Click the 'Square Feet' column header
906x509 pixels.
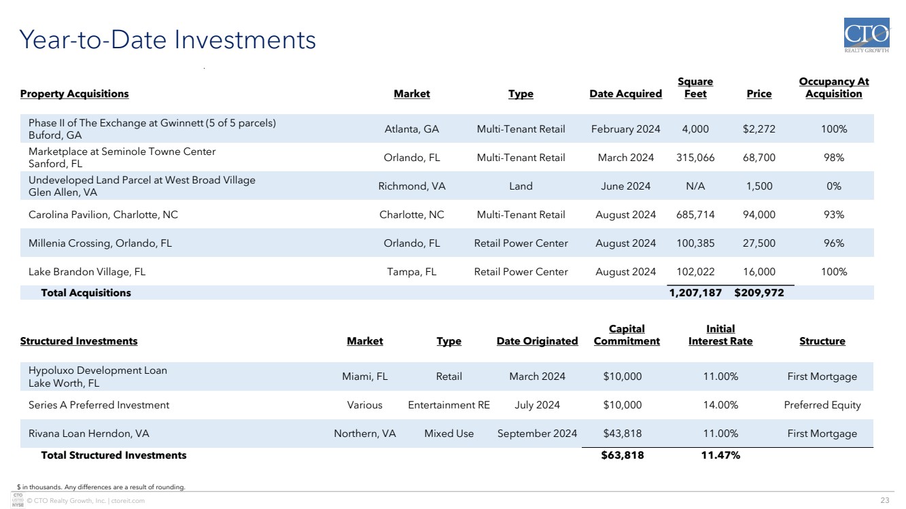click(x=695, y=88)
